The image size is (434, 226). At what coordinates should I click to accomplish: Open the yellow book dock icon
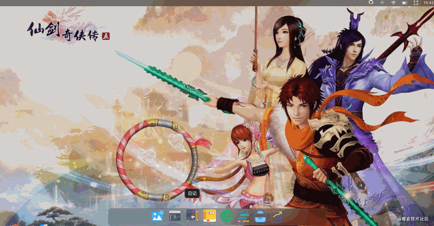click(x=209, y=216)
